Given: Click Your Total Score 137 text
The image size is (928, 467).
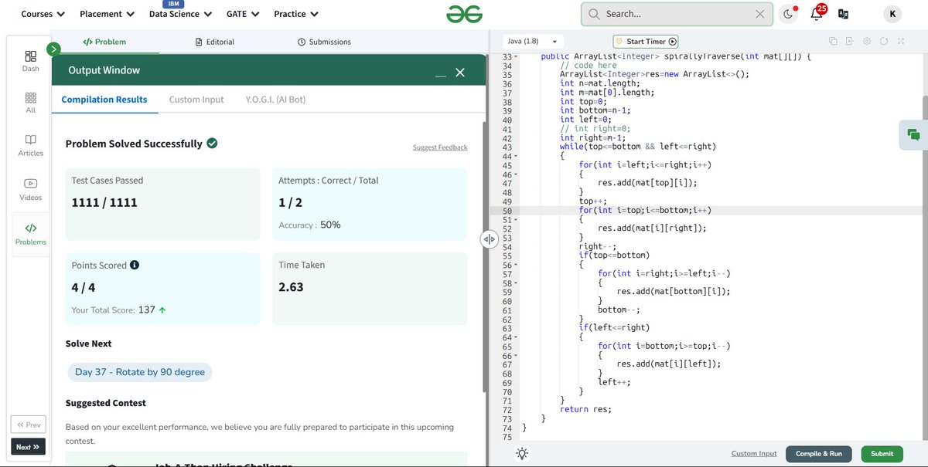Looking at the screenshot, I should pos(119,310).
